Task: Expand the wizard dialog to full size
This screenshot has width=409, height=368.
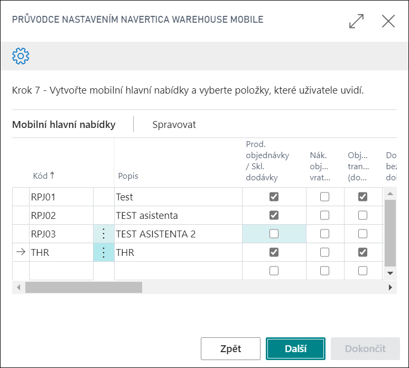Action: pos(356,21)
